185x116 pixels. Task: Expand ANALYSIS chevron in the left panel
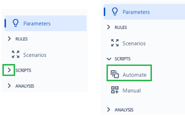9,86
